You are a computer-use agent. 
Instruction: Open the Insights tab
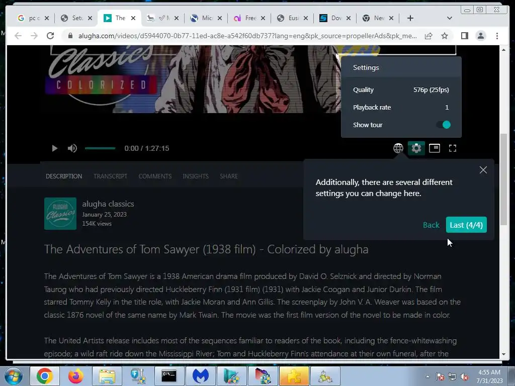[x=196, y=176]
